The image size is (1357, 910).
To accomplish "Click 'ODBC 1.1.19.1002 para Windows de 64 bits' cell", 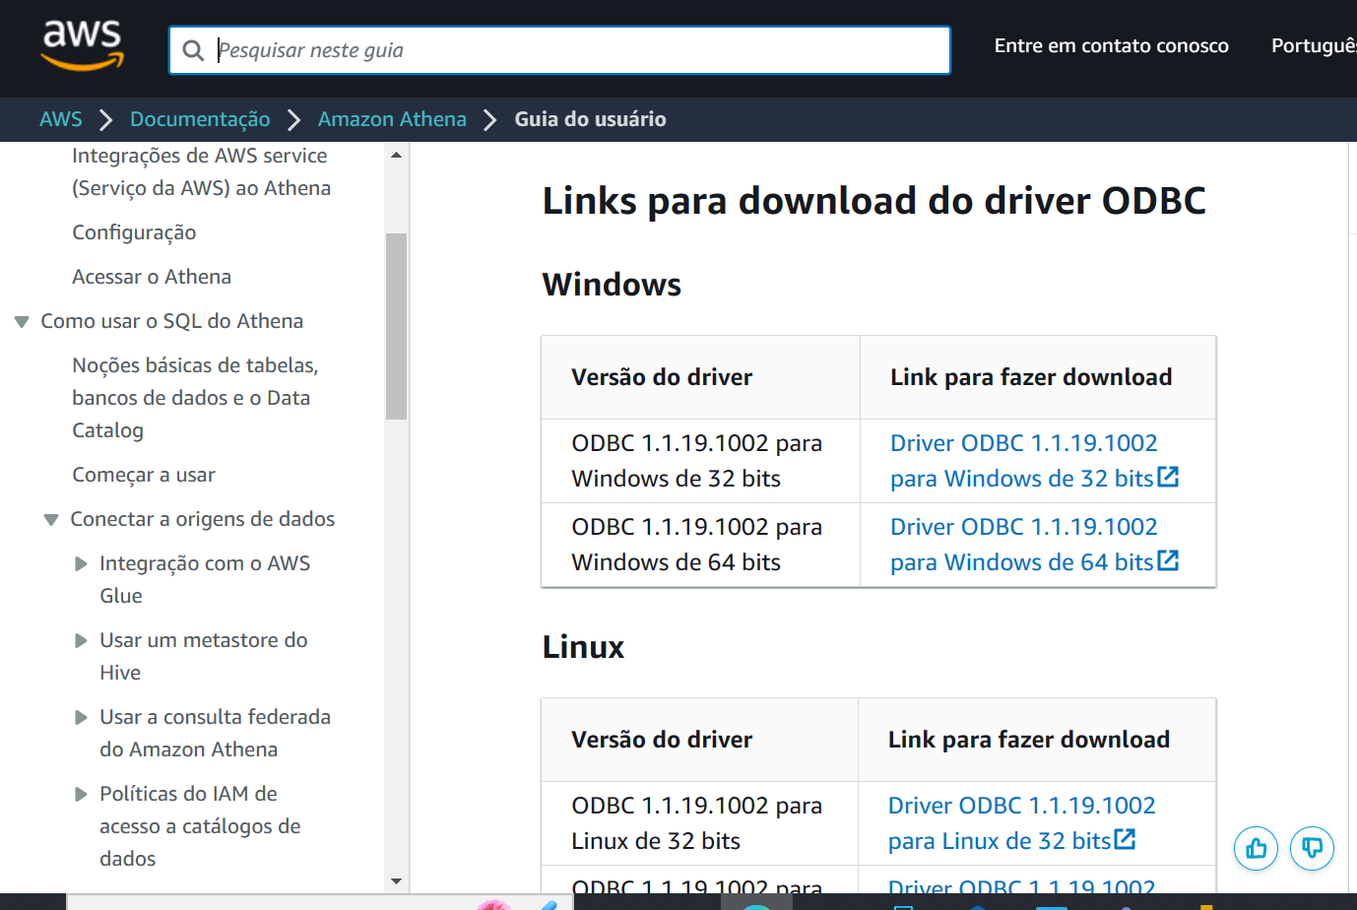I will point(700,545).
